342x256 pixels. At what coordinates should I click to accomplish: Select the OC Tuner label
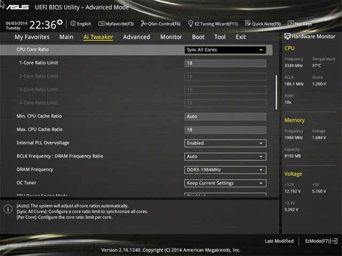(x=26, y=182)
